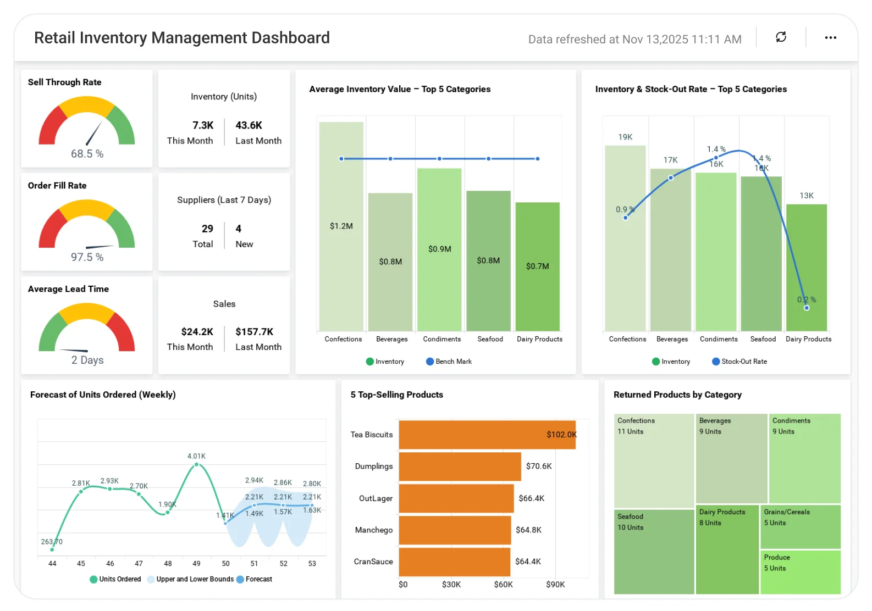Click the Tea Biscuits $102.0K bar

click(487, 435)
